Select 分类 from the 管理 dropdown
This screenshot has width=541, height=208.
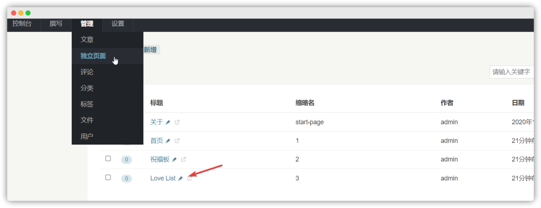pyautogui.click(x=107, y=88)
